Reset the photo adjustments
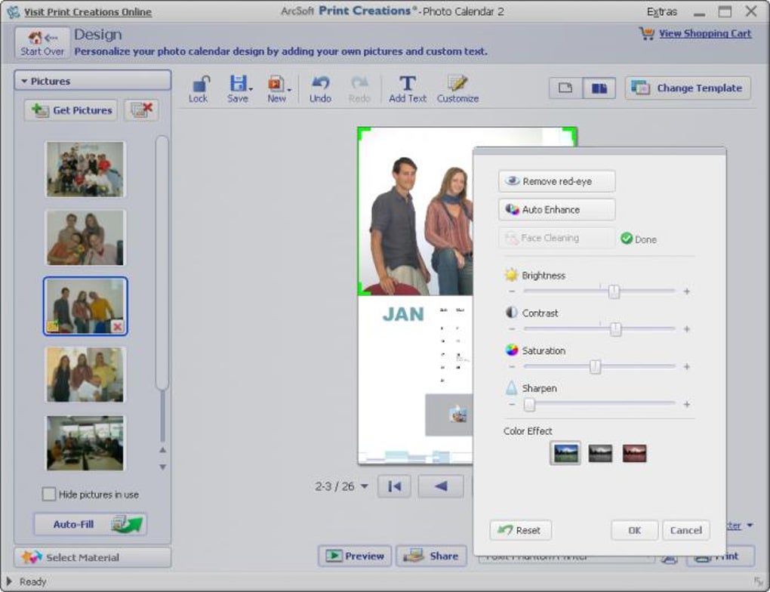770x592 pixels. pos(521,530)
